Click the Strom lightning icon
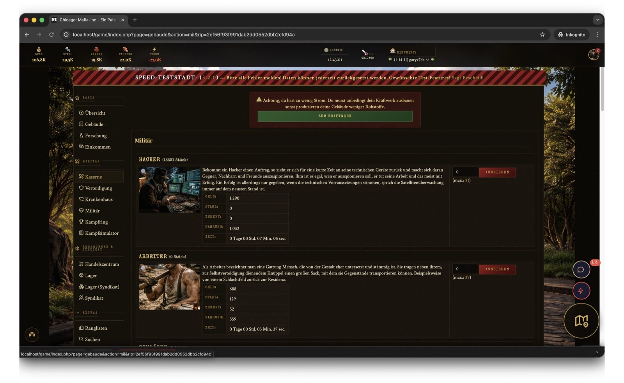 point(154,49)
